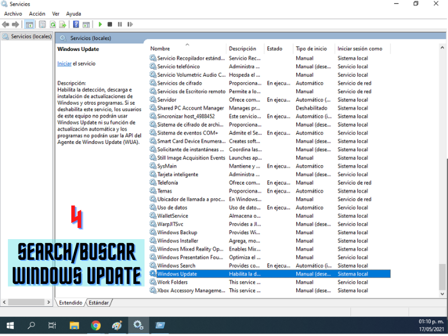448x336 pixels.
Task: Click the Windows Installer gear icon
Action: click(153, 241)
